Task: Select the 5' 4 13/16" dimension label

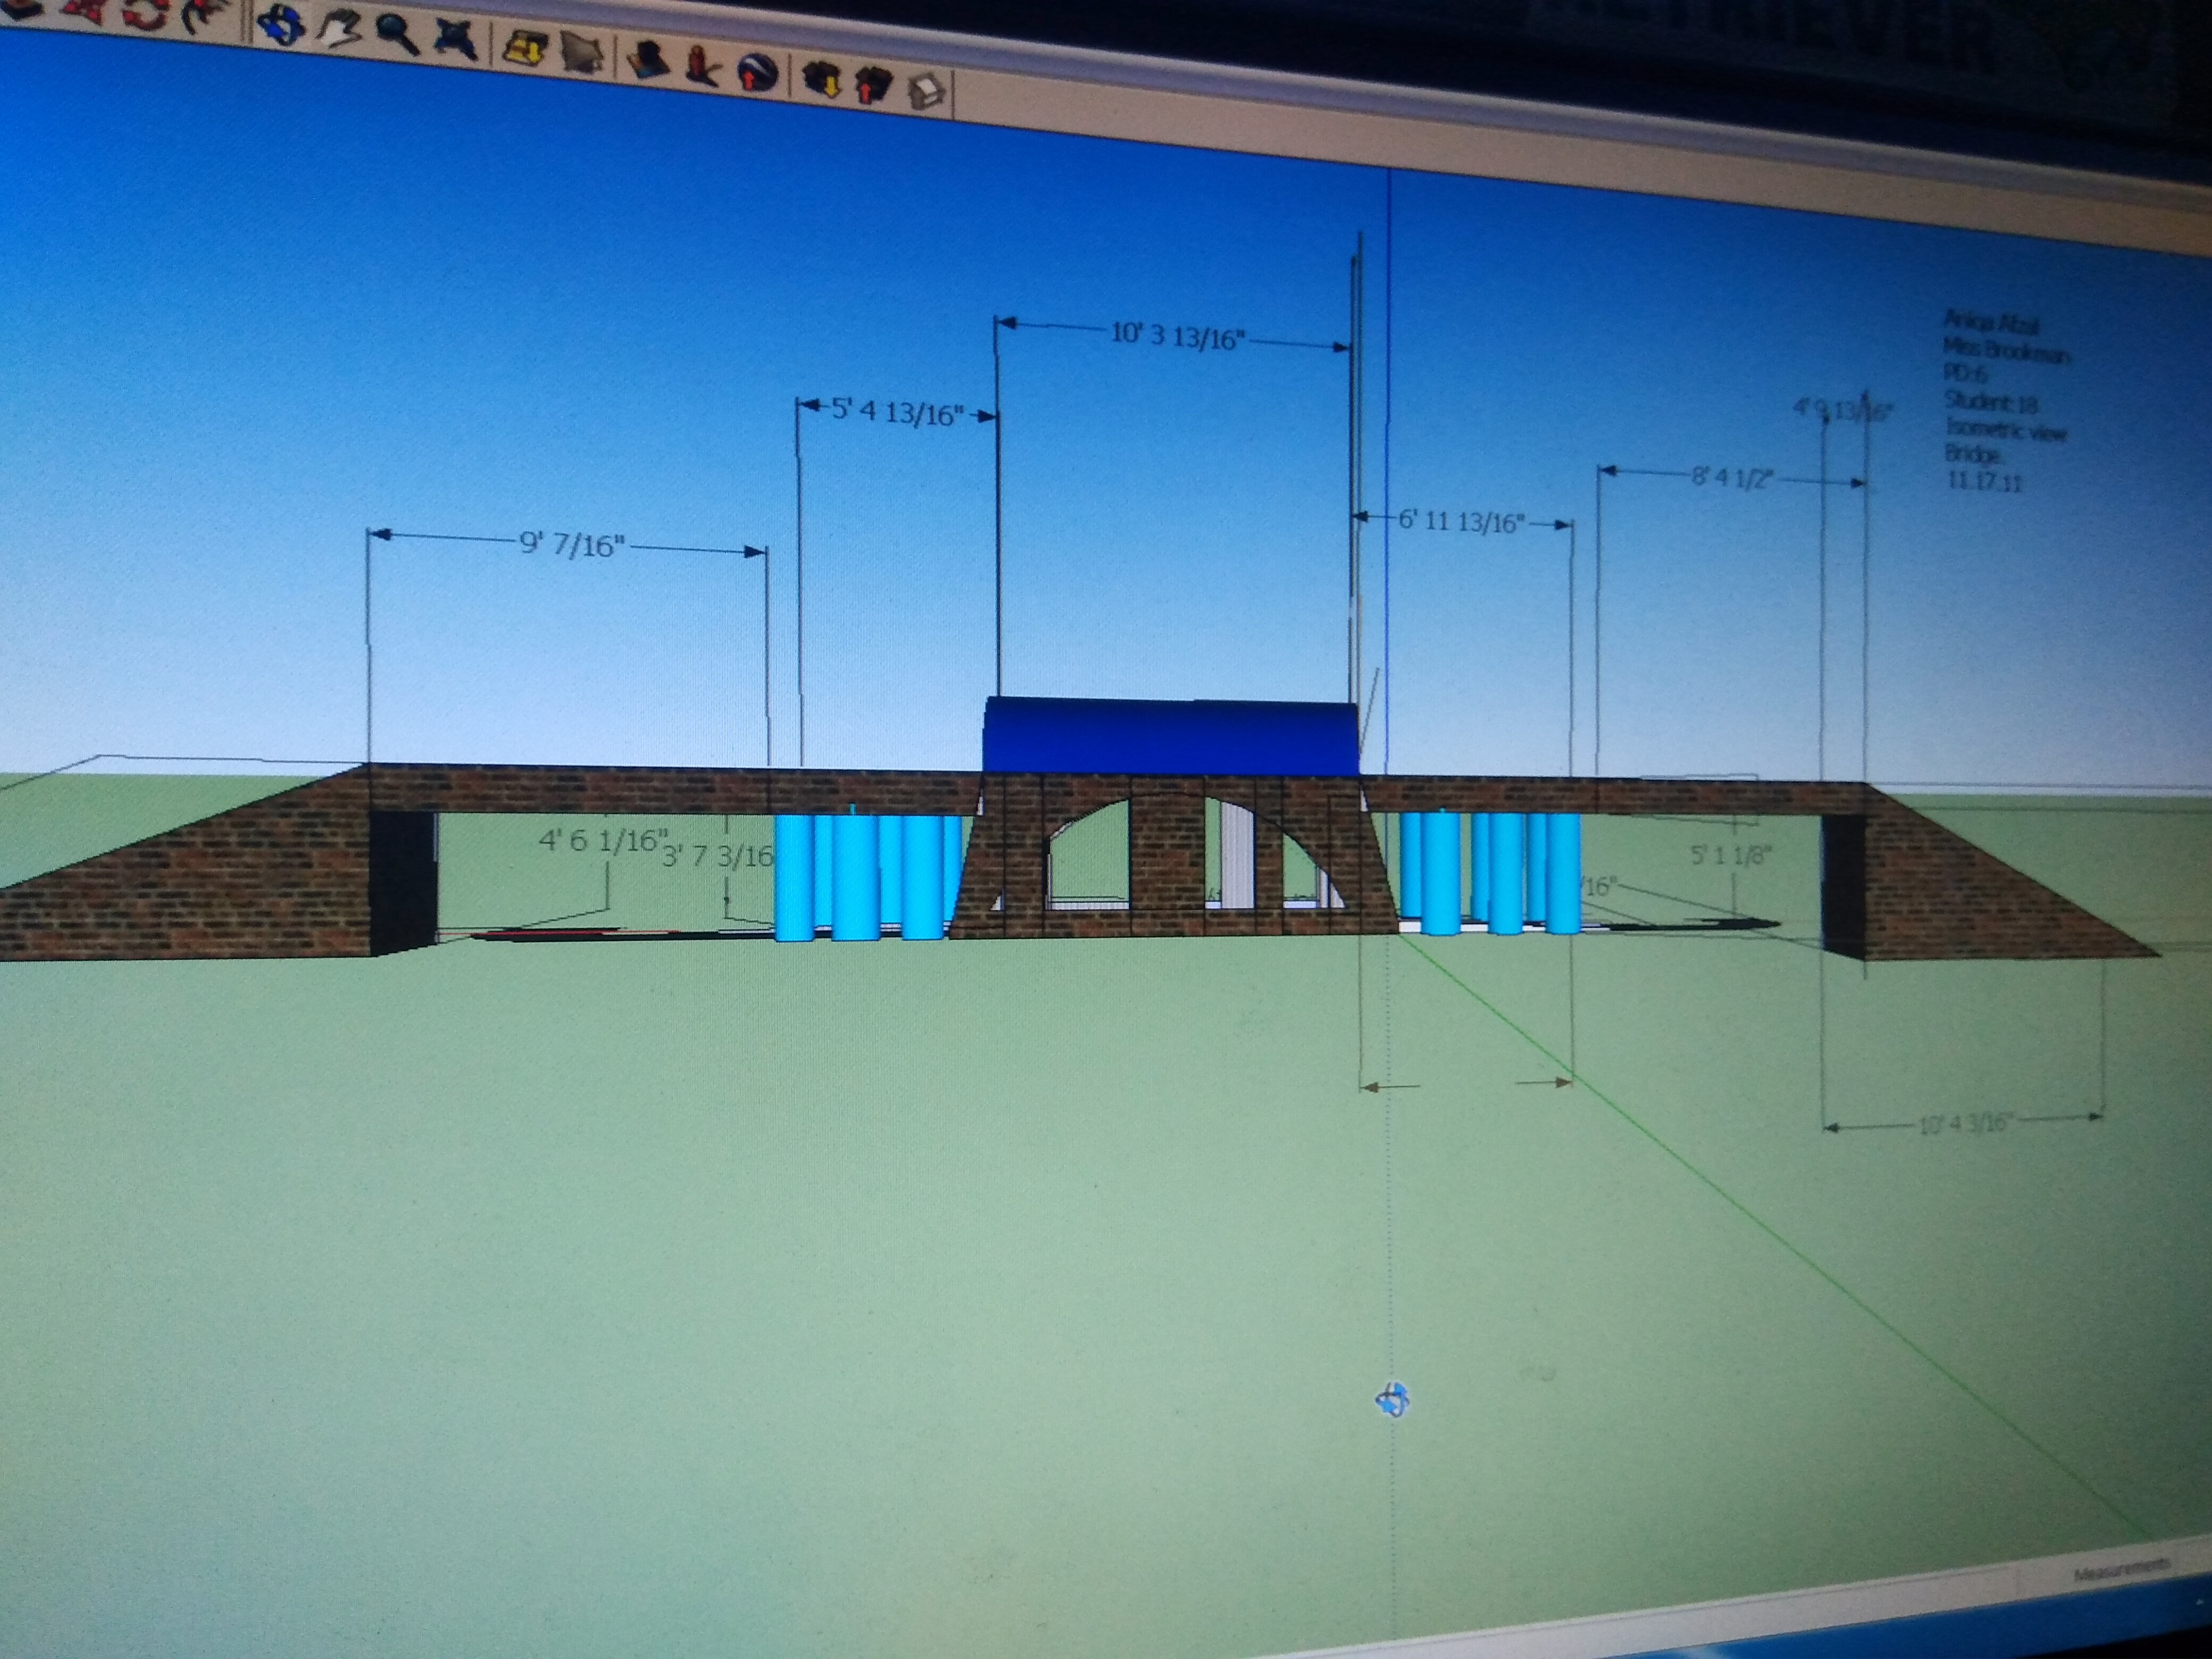Action: point(898,411)
